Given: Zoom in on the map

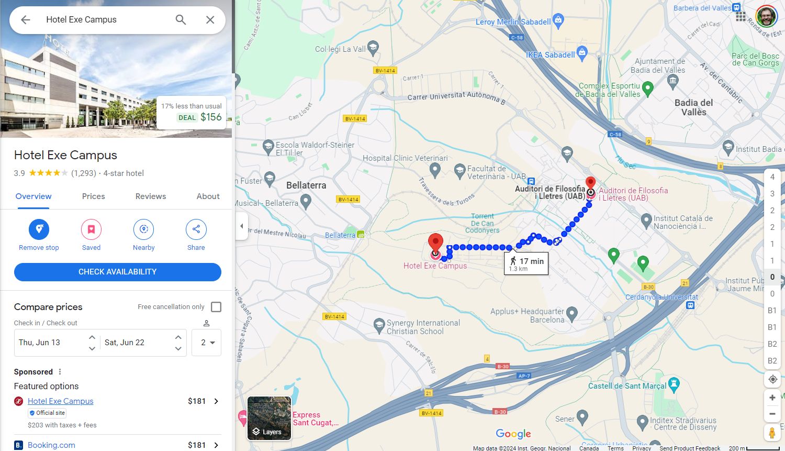Looking at the screenshot, I should (x=772, y=398).
